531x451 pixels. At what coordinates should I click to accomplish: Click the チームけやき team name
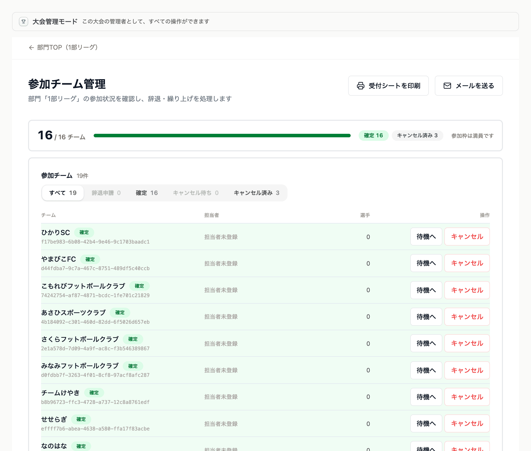pos(61,393)
